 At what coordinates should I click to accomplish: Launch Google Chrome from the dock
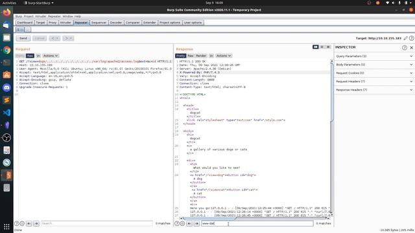[x=6, y=50]
